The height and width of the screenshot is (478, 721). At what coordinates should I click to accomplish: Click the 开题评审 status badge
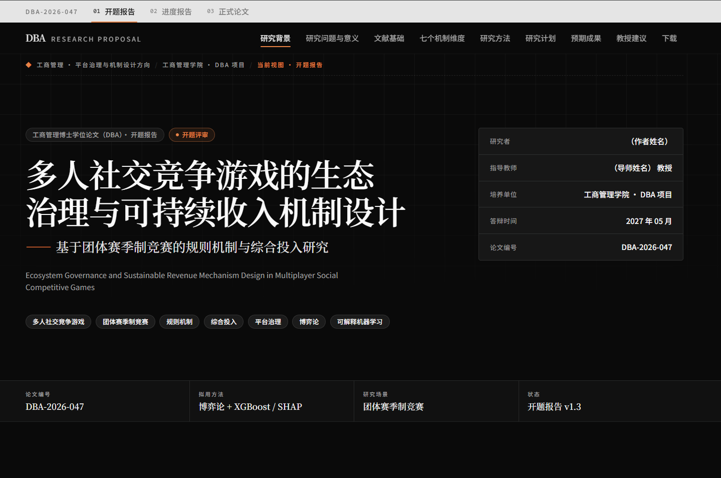tap(192, 135)
